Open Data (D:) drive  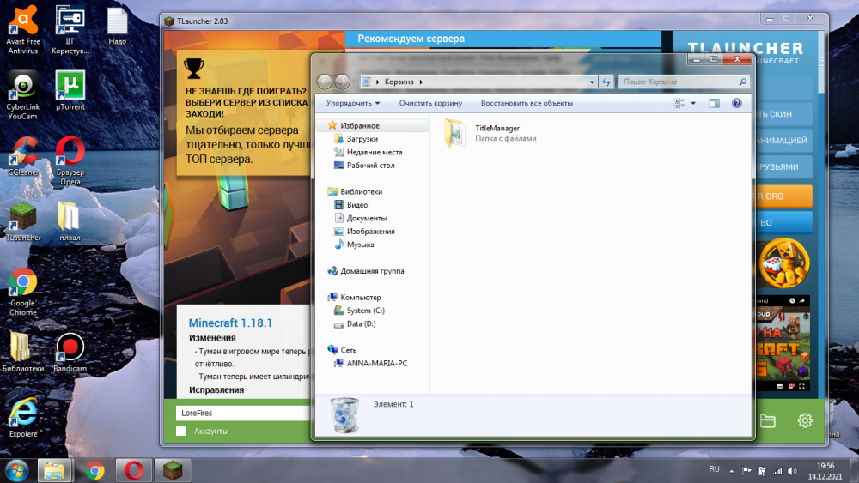click(x=361, y=323)
